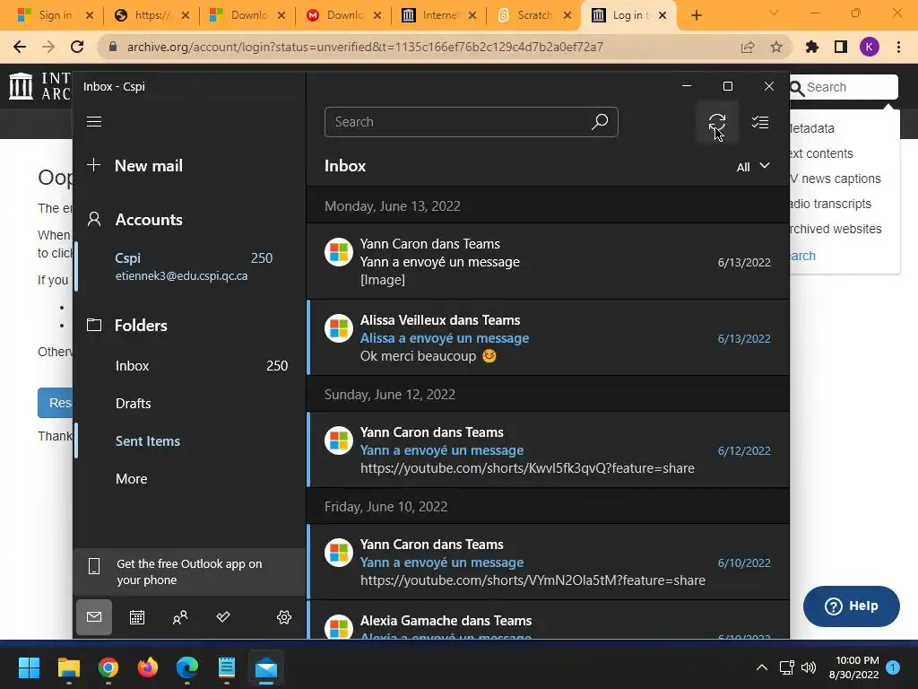Click Friday, June 10, 2022 date header

(x=385, y=507)
